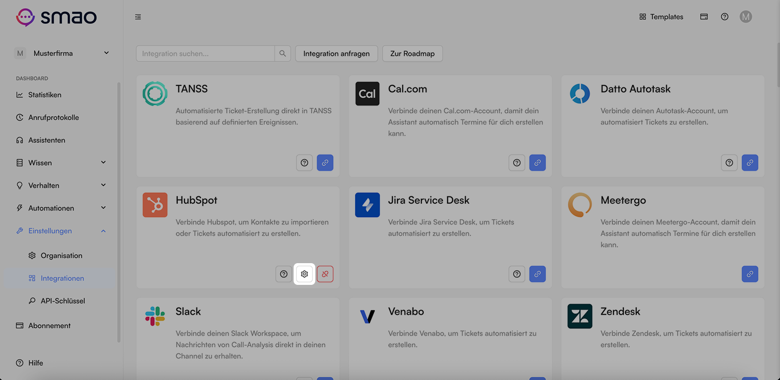Select Integrationen in the sidebar
This screenshot has height=380, width=780.
click(61, 278)
